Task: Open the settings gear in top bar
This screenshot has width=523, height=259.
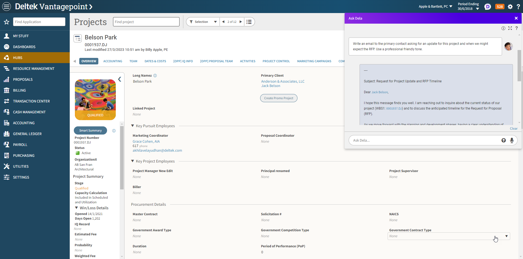Action: point(510,7)
